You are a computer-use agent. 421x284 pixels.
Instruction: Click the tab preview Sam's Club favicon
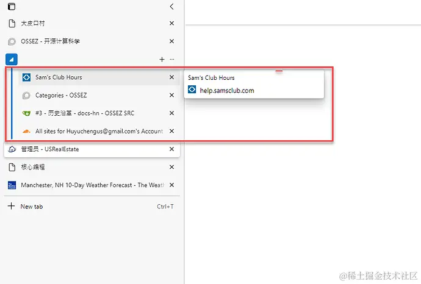click(192, 90)
